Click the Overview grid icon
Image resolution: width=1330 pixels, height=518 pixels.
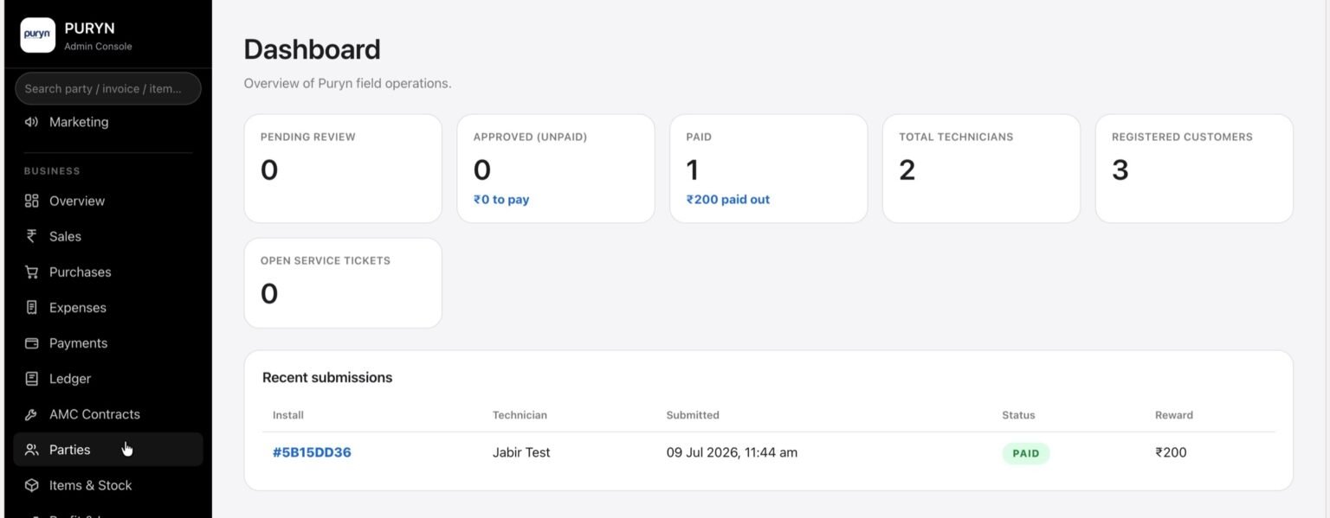coord(32,201)
